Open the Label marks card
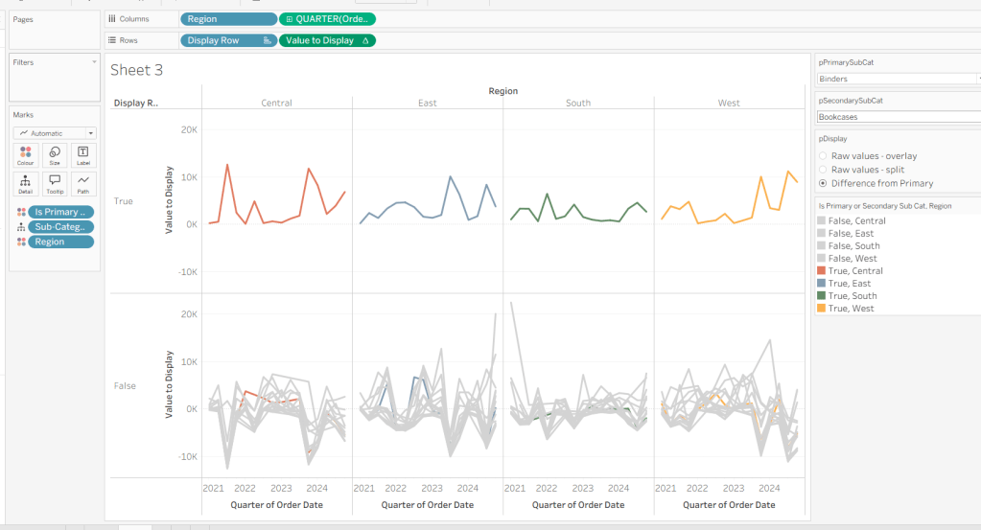The image size is (981, 530). point(82,155)
